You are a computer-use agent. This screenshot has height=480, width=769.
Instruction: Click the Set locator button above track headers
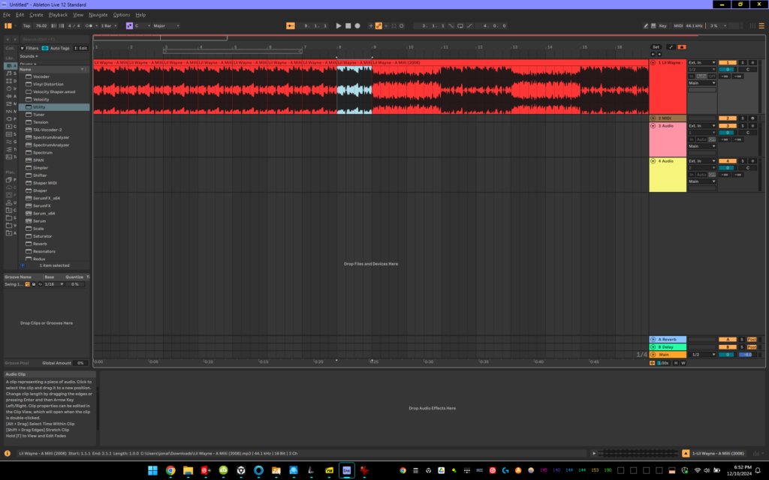point(656,46)
